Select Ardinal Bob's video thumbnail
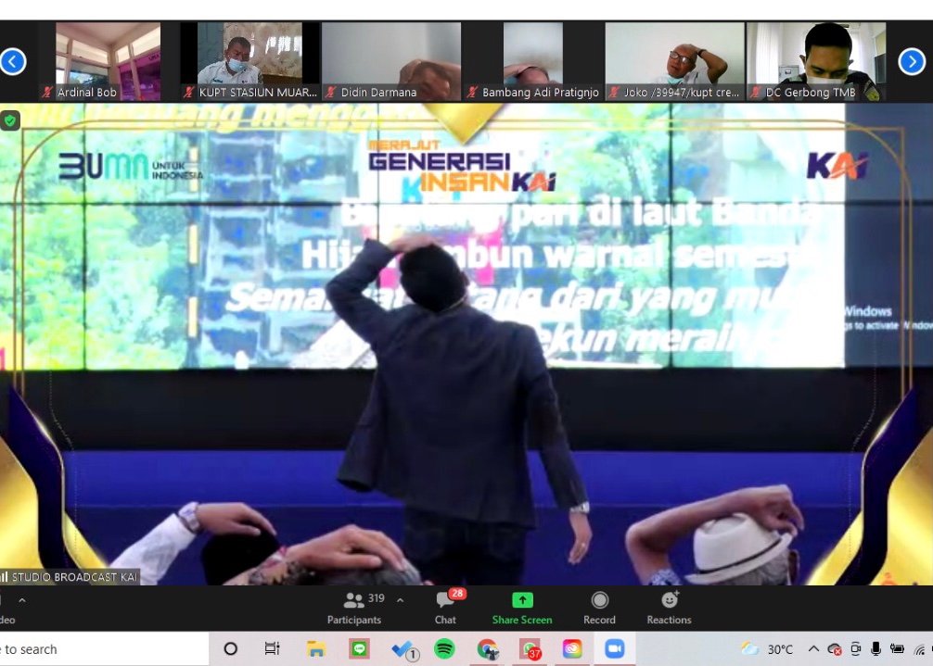The image size is (933, 666). (108, 61)
